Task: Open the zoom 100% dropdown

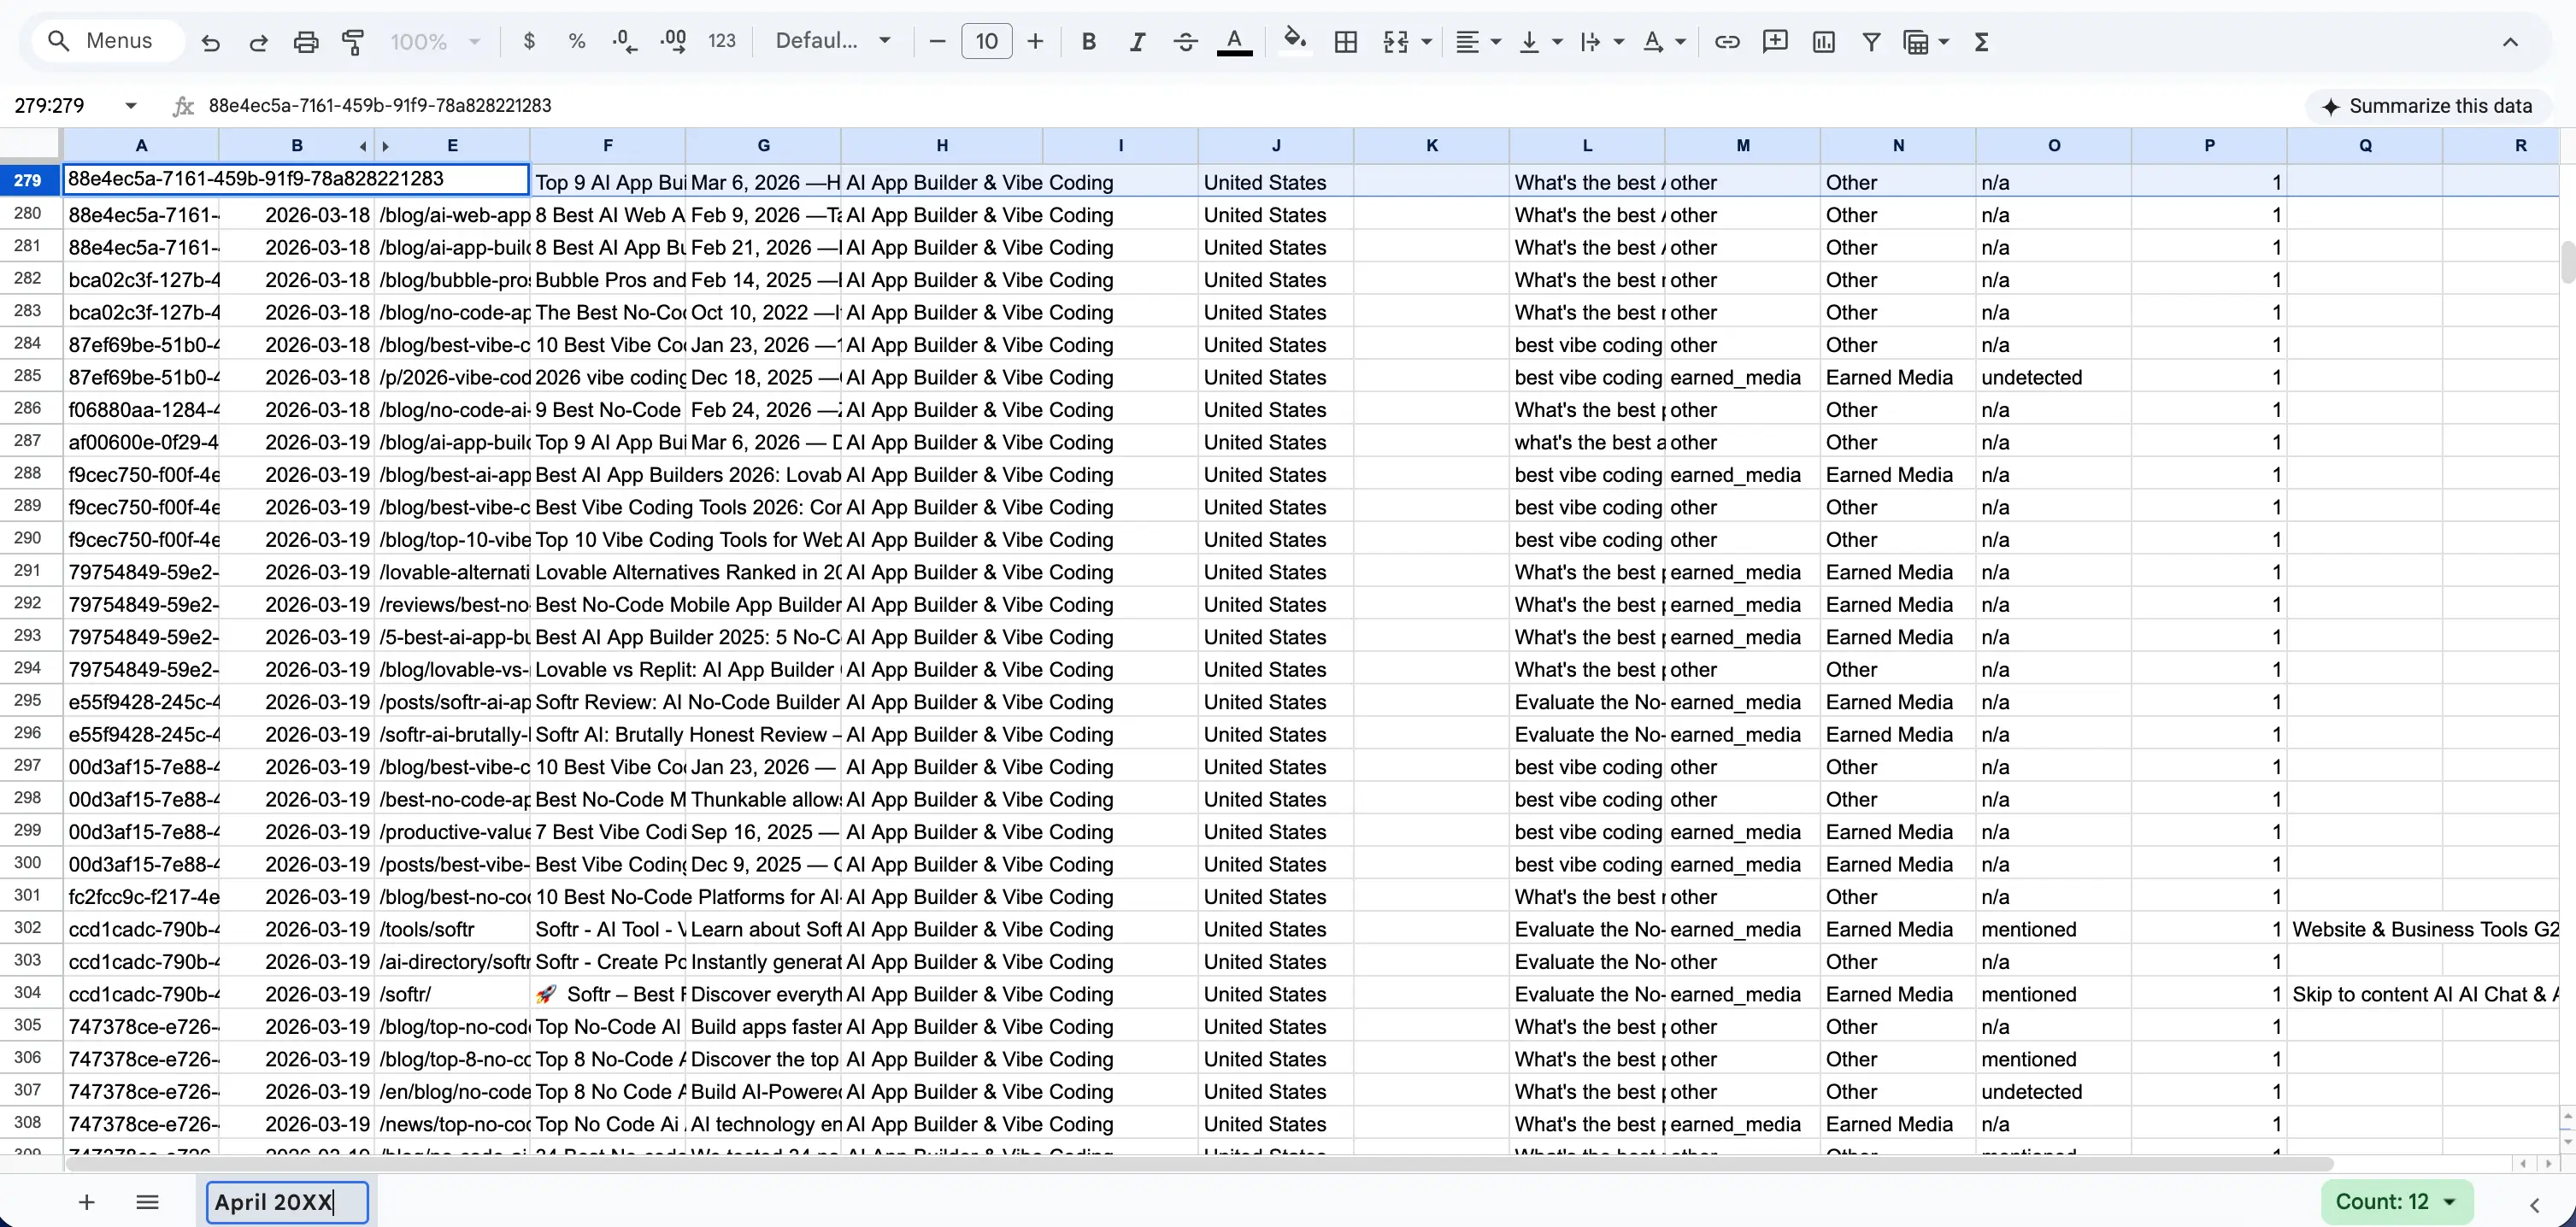Action: click(x=435, y=42)
